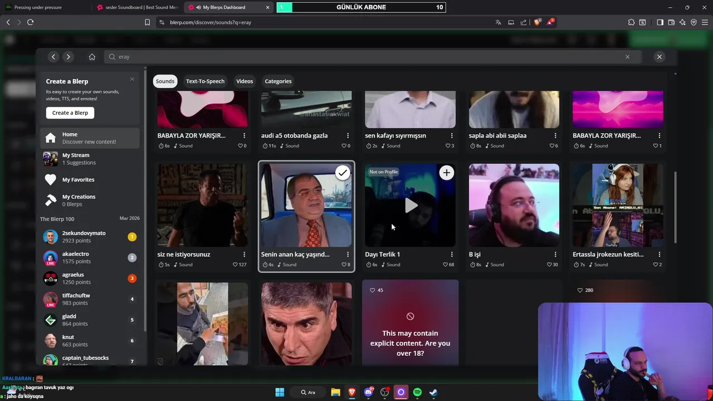Add Dayı Terlik 1 with the plus icon
The height and width of the screenshot is (401, 713).
click(x=446, y=173)
